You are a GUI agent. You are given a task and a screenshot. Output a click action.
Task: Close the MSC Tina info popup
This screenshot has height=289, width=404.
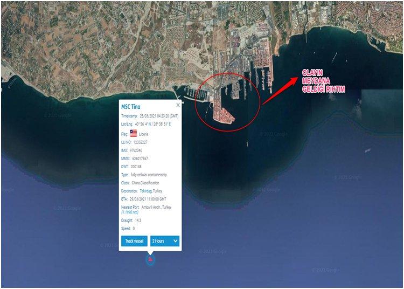(x=178, y=105)
